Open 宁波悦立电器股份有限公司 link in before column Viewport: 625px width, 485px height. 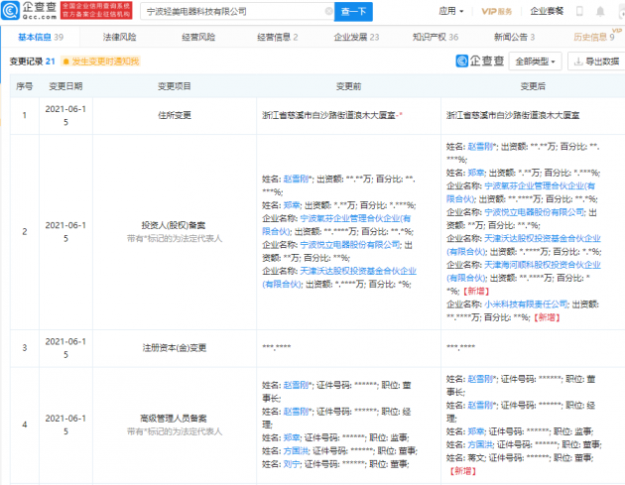point(349,245)
